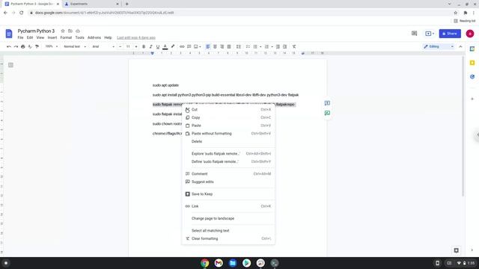
Task: Open the Zoom 100% dropdown
Action: pyautogui.click(x=52, y=46)
